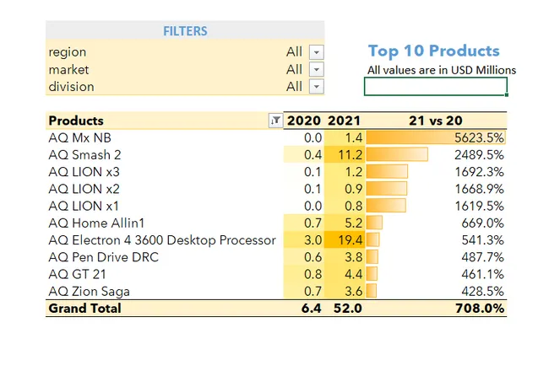Select the 6.4 grand total 2020 cell
The height and width of the screenshot is (376, 549).
point(304,309)
